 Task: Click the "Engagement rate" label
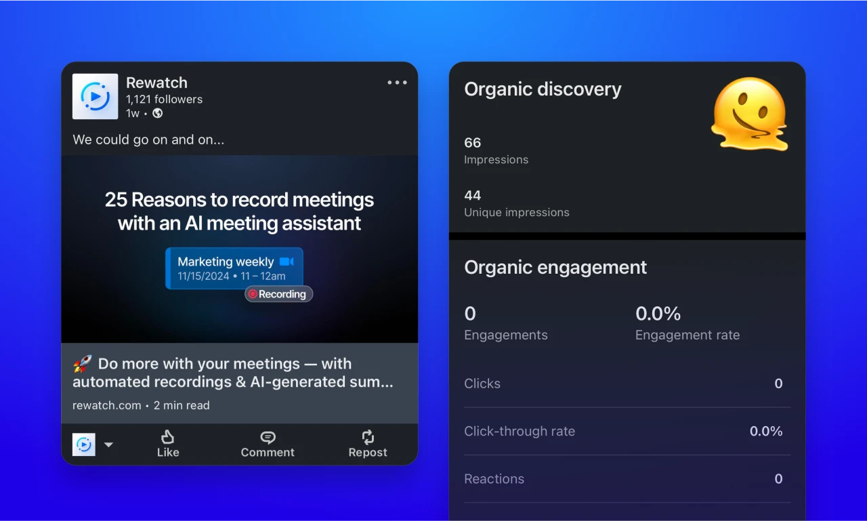(x=688, y=335)
